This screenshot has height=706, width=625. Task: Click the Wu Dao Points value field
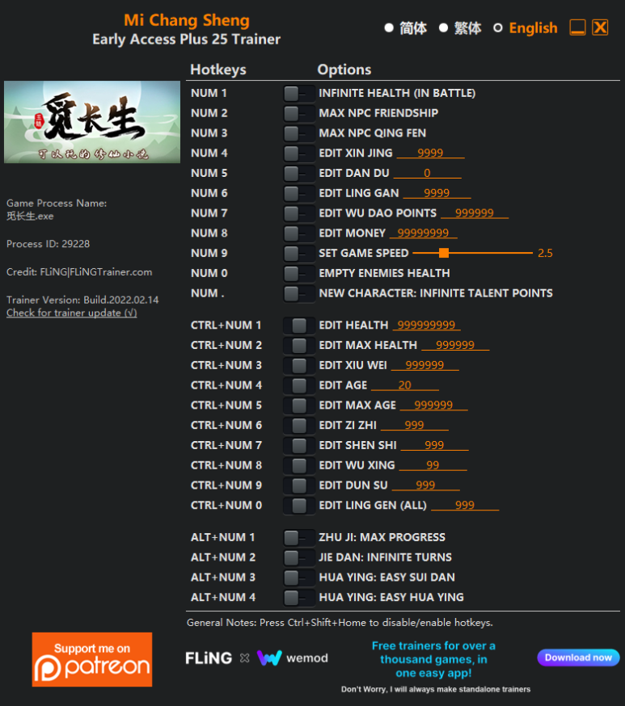[475, 213]
